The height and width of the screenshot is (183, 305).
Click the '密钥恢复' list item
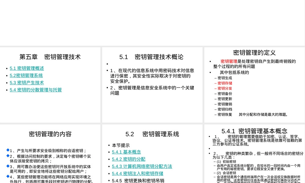pyautogui.click(x=225, y=115)
